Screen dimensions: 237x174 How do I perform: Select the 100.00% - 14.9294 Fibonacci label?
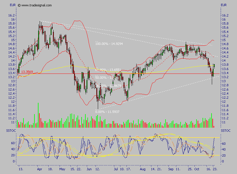pos(107,43)
